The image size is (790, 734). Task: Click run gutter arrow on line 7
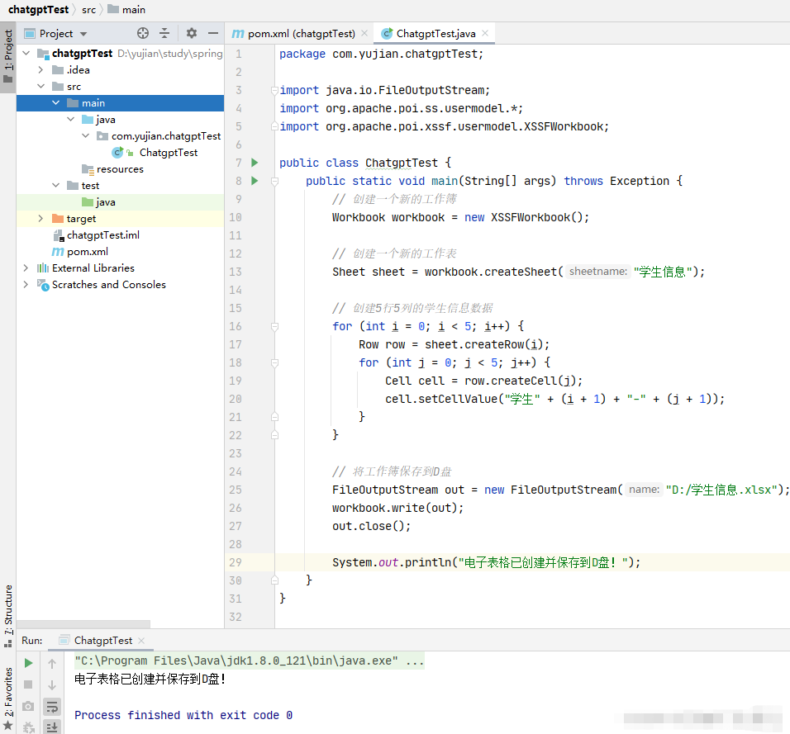(x=255, y=163)
